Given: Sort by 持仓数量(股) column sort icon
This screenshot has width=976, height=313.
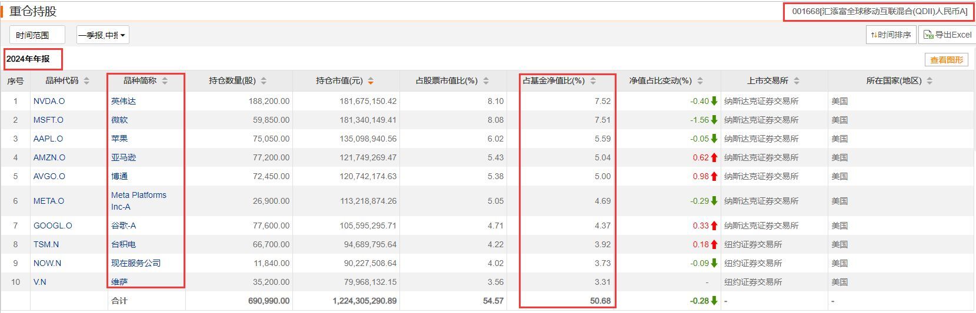Looking at the screenshot, I should (x=264, y=81).
